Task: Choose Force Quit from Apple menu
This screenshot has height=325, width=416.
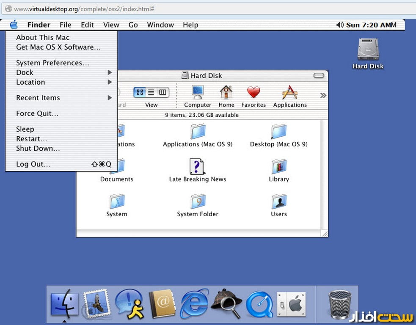Action: pos(37,113)
